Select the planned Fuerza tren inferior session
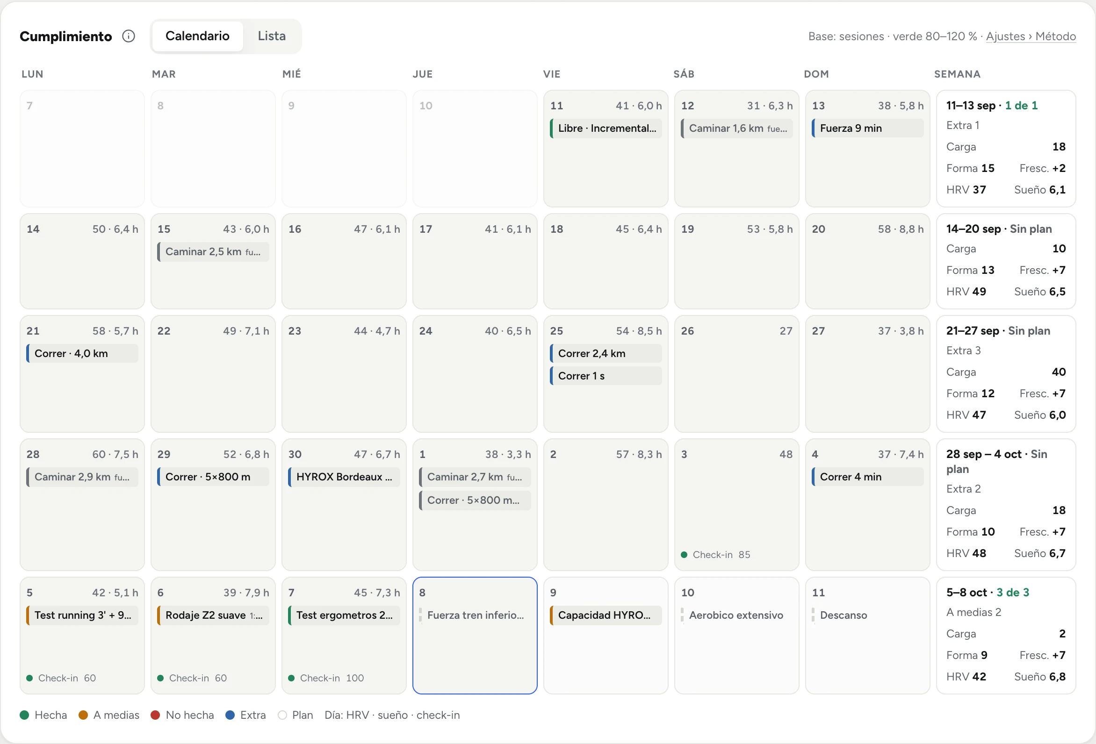This screenshot has width=1096, height=744. 475,615
